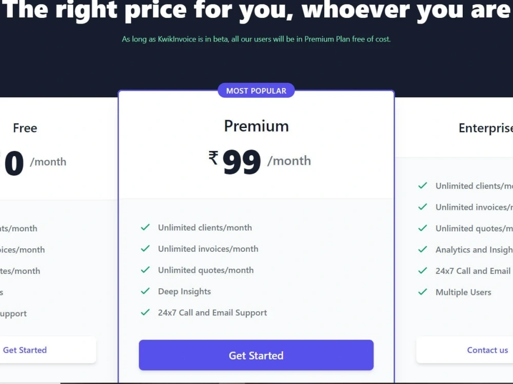Click the Enterprise plan heading
513x384 pixels.
485,128
